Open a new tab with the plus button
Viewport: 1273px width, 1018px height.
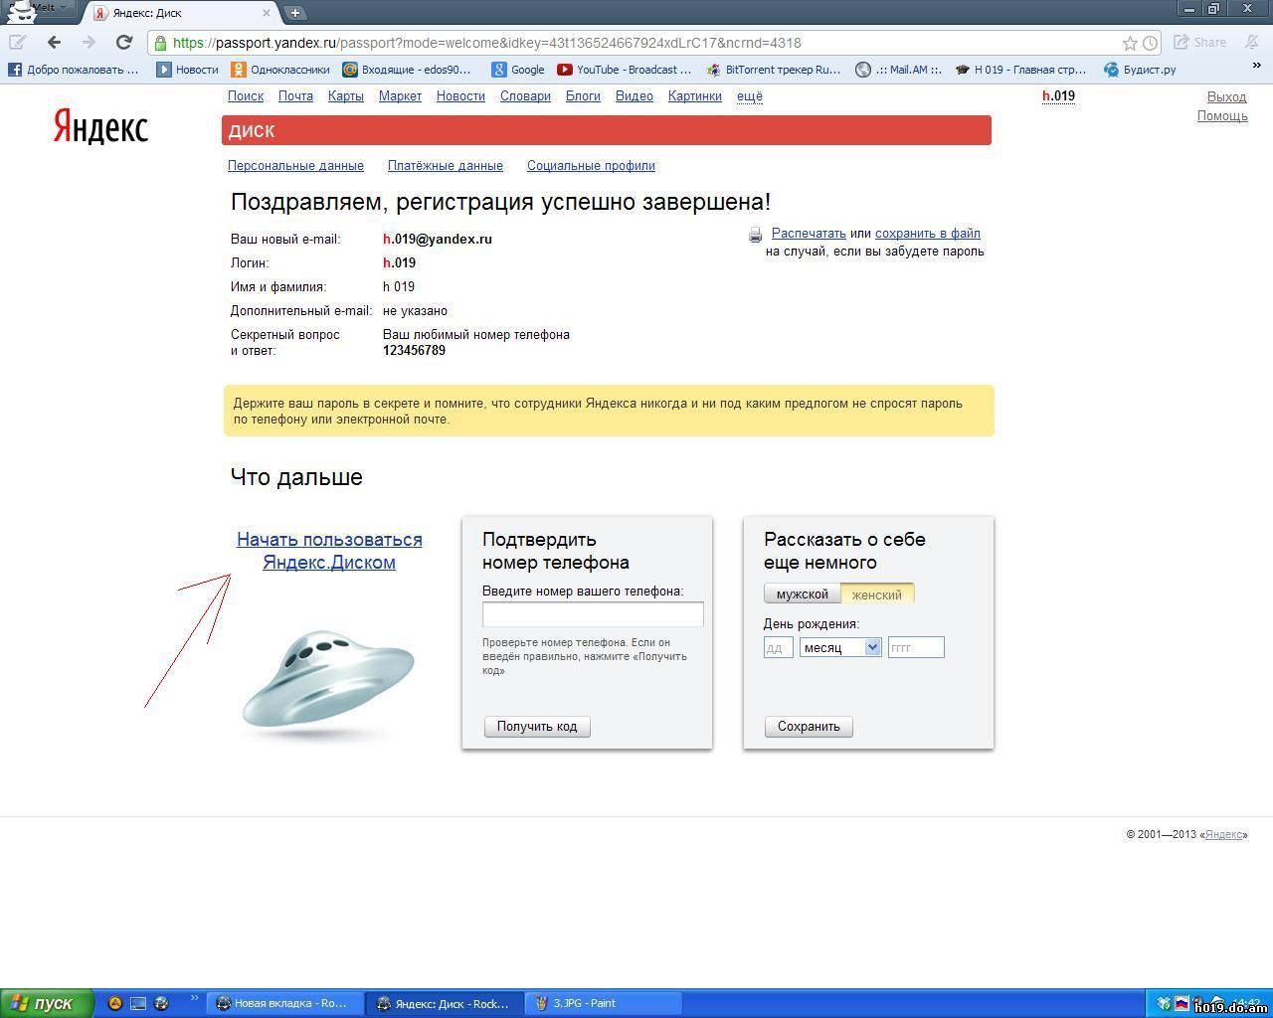coord(295,13)
